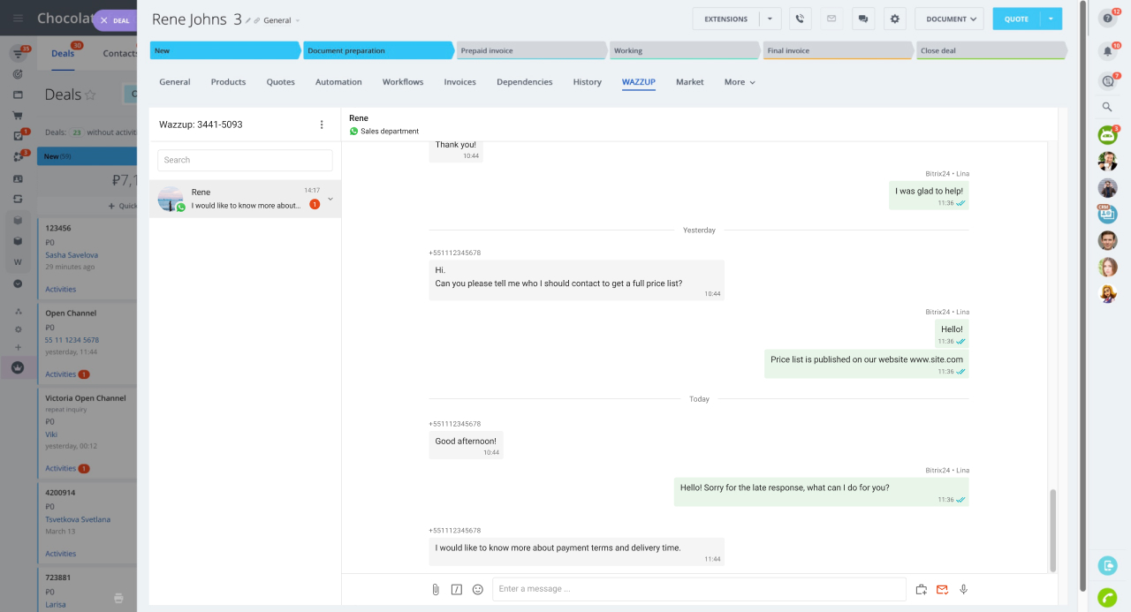The image size is (1131, 612).
Task: Click the blue Quote button
Action: (x=1016, y=19)
